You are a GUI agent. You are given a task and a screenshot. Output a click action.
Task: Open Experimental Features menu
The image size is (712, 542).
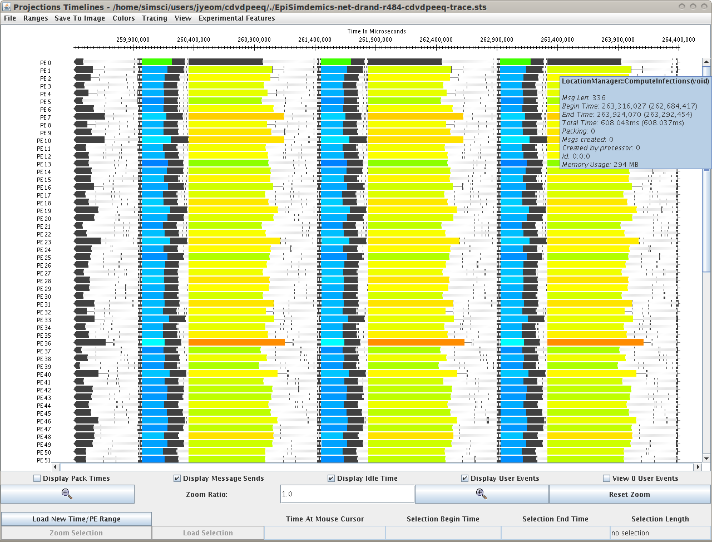[x=236, y=18]
